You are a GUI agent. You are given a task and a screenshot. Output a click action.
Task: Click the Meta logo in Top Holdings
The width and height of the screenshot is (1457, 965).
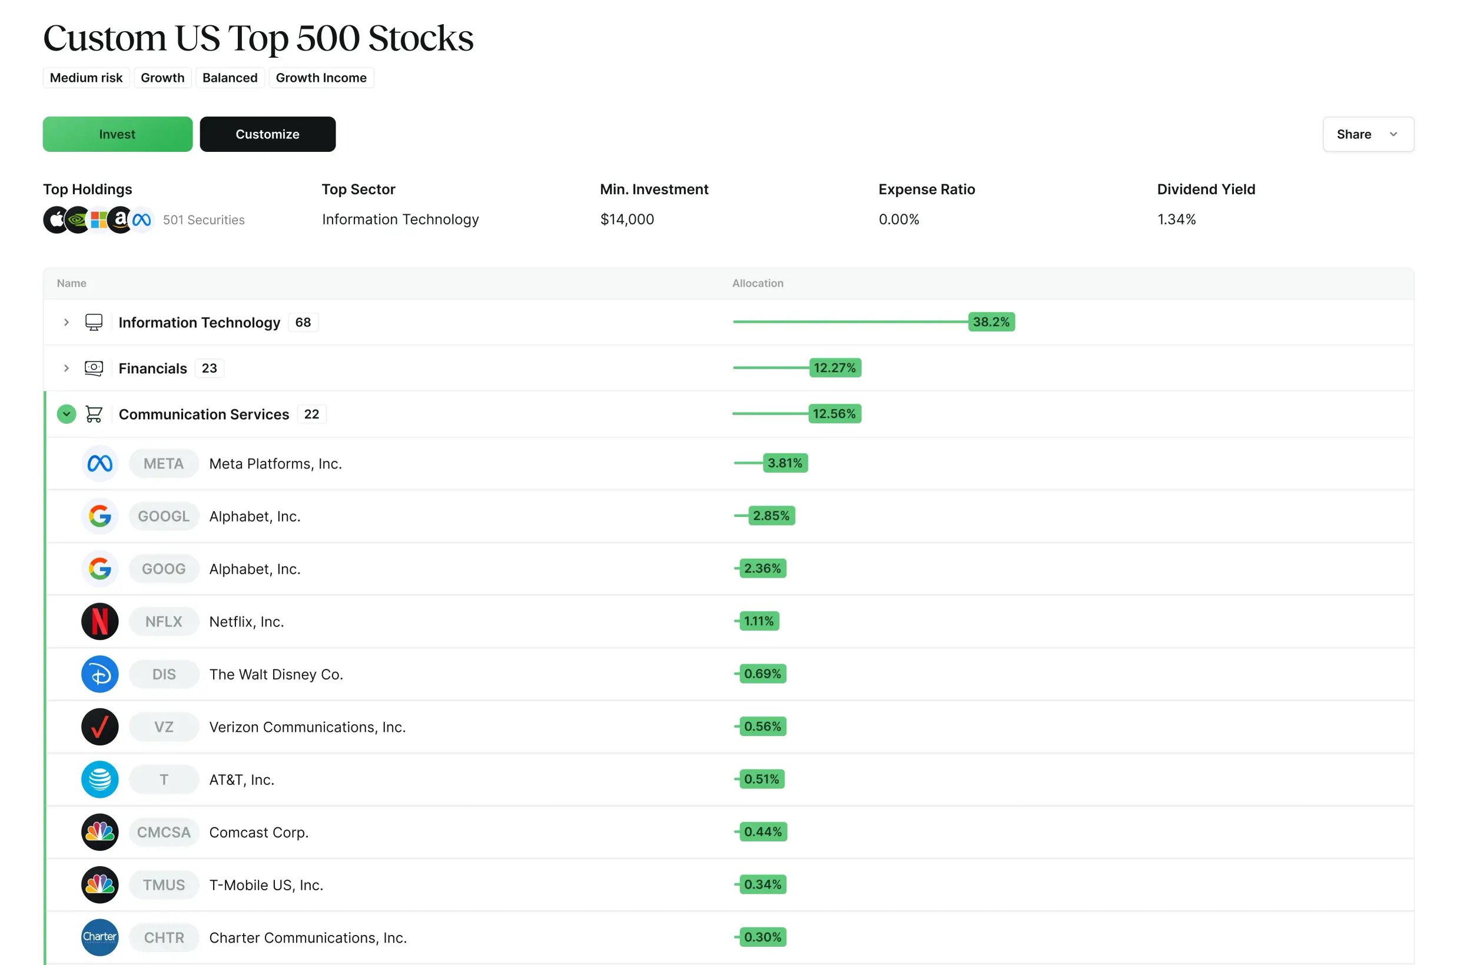point(141,220)
